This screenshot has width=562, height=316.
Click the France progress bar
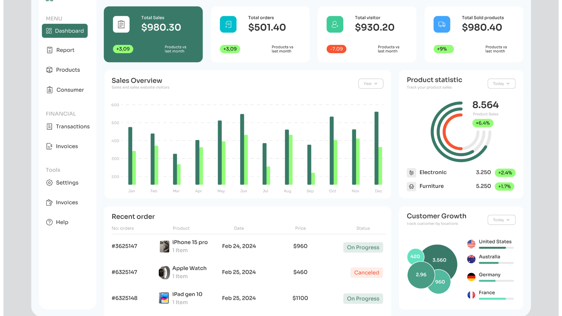[x=496, y=299]
